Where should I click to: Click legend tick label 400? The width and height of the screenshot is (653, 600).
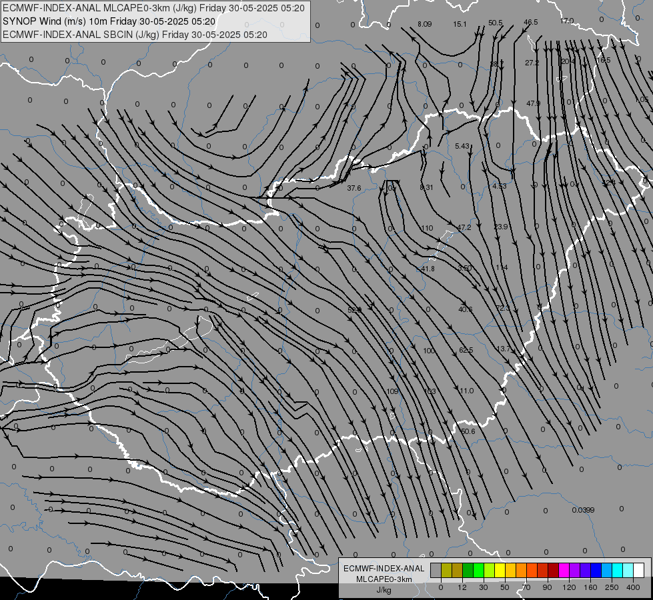pos(633,587)
